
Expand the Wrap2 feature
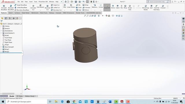pyautogui.click(x=1, y=51)
